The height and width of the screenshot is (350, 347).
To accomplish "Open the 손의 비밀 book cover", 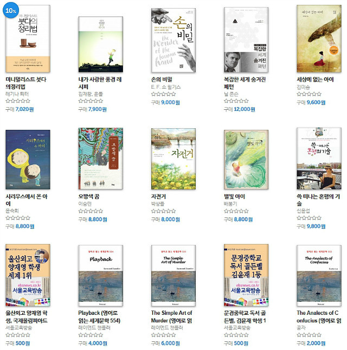I will [173, 40].
